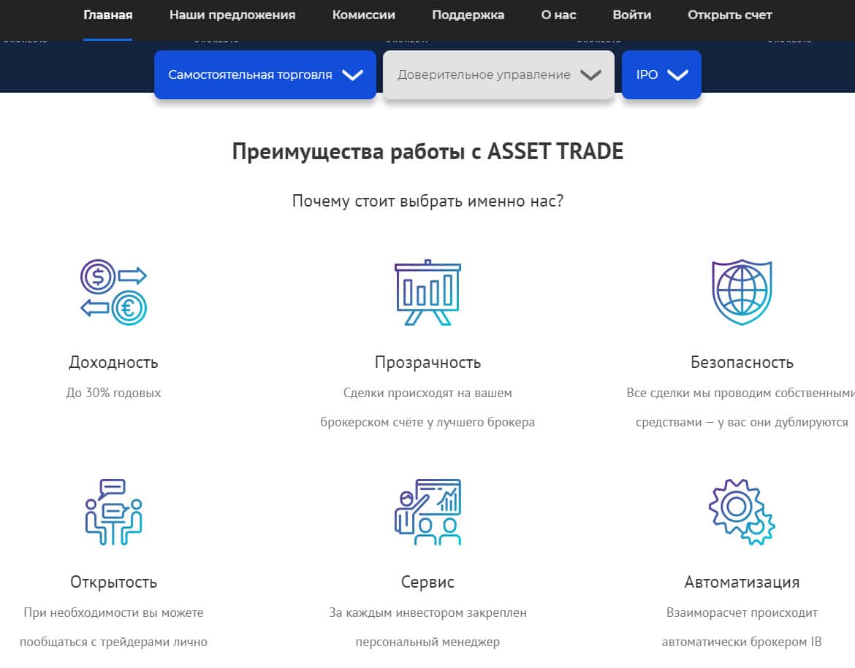Click the text автоматически брокером IB
This screenshot has height=668, width=855.
[742, 642]
